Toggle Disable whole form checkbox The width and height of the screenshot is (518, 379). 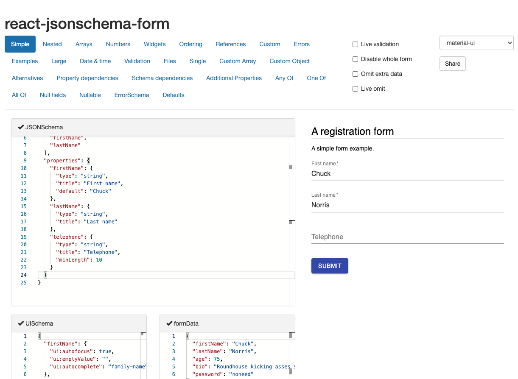[x=356, y=59]
